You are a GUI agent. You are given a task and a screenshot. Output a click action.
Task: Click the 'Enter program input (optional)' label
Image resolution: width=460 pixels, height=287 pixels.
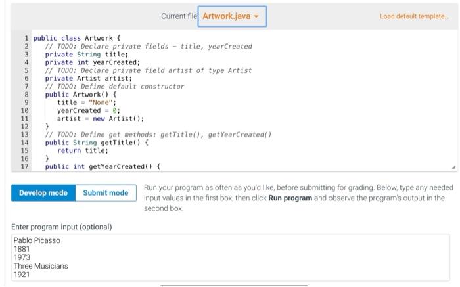pyautogui.click(x=62, y=227)
